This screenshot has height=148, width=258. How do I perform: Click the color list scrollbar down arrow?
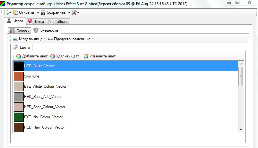click(x=241, y=130)
